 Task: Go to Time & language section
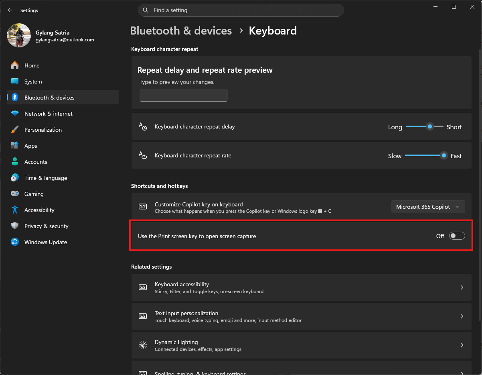pyautogui.click(x=45, y=178)
